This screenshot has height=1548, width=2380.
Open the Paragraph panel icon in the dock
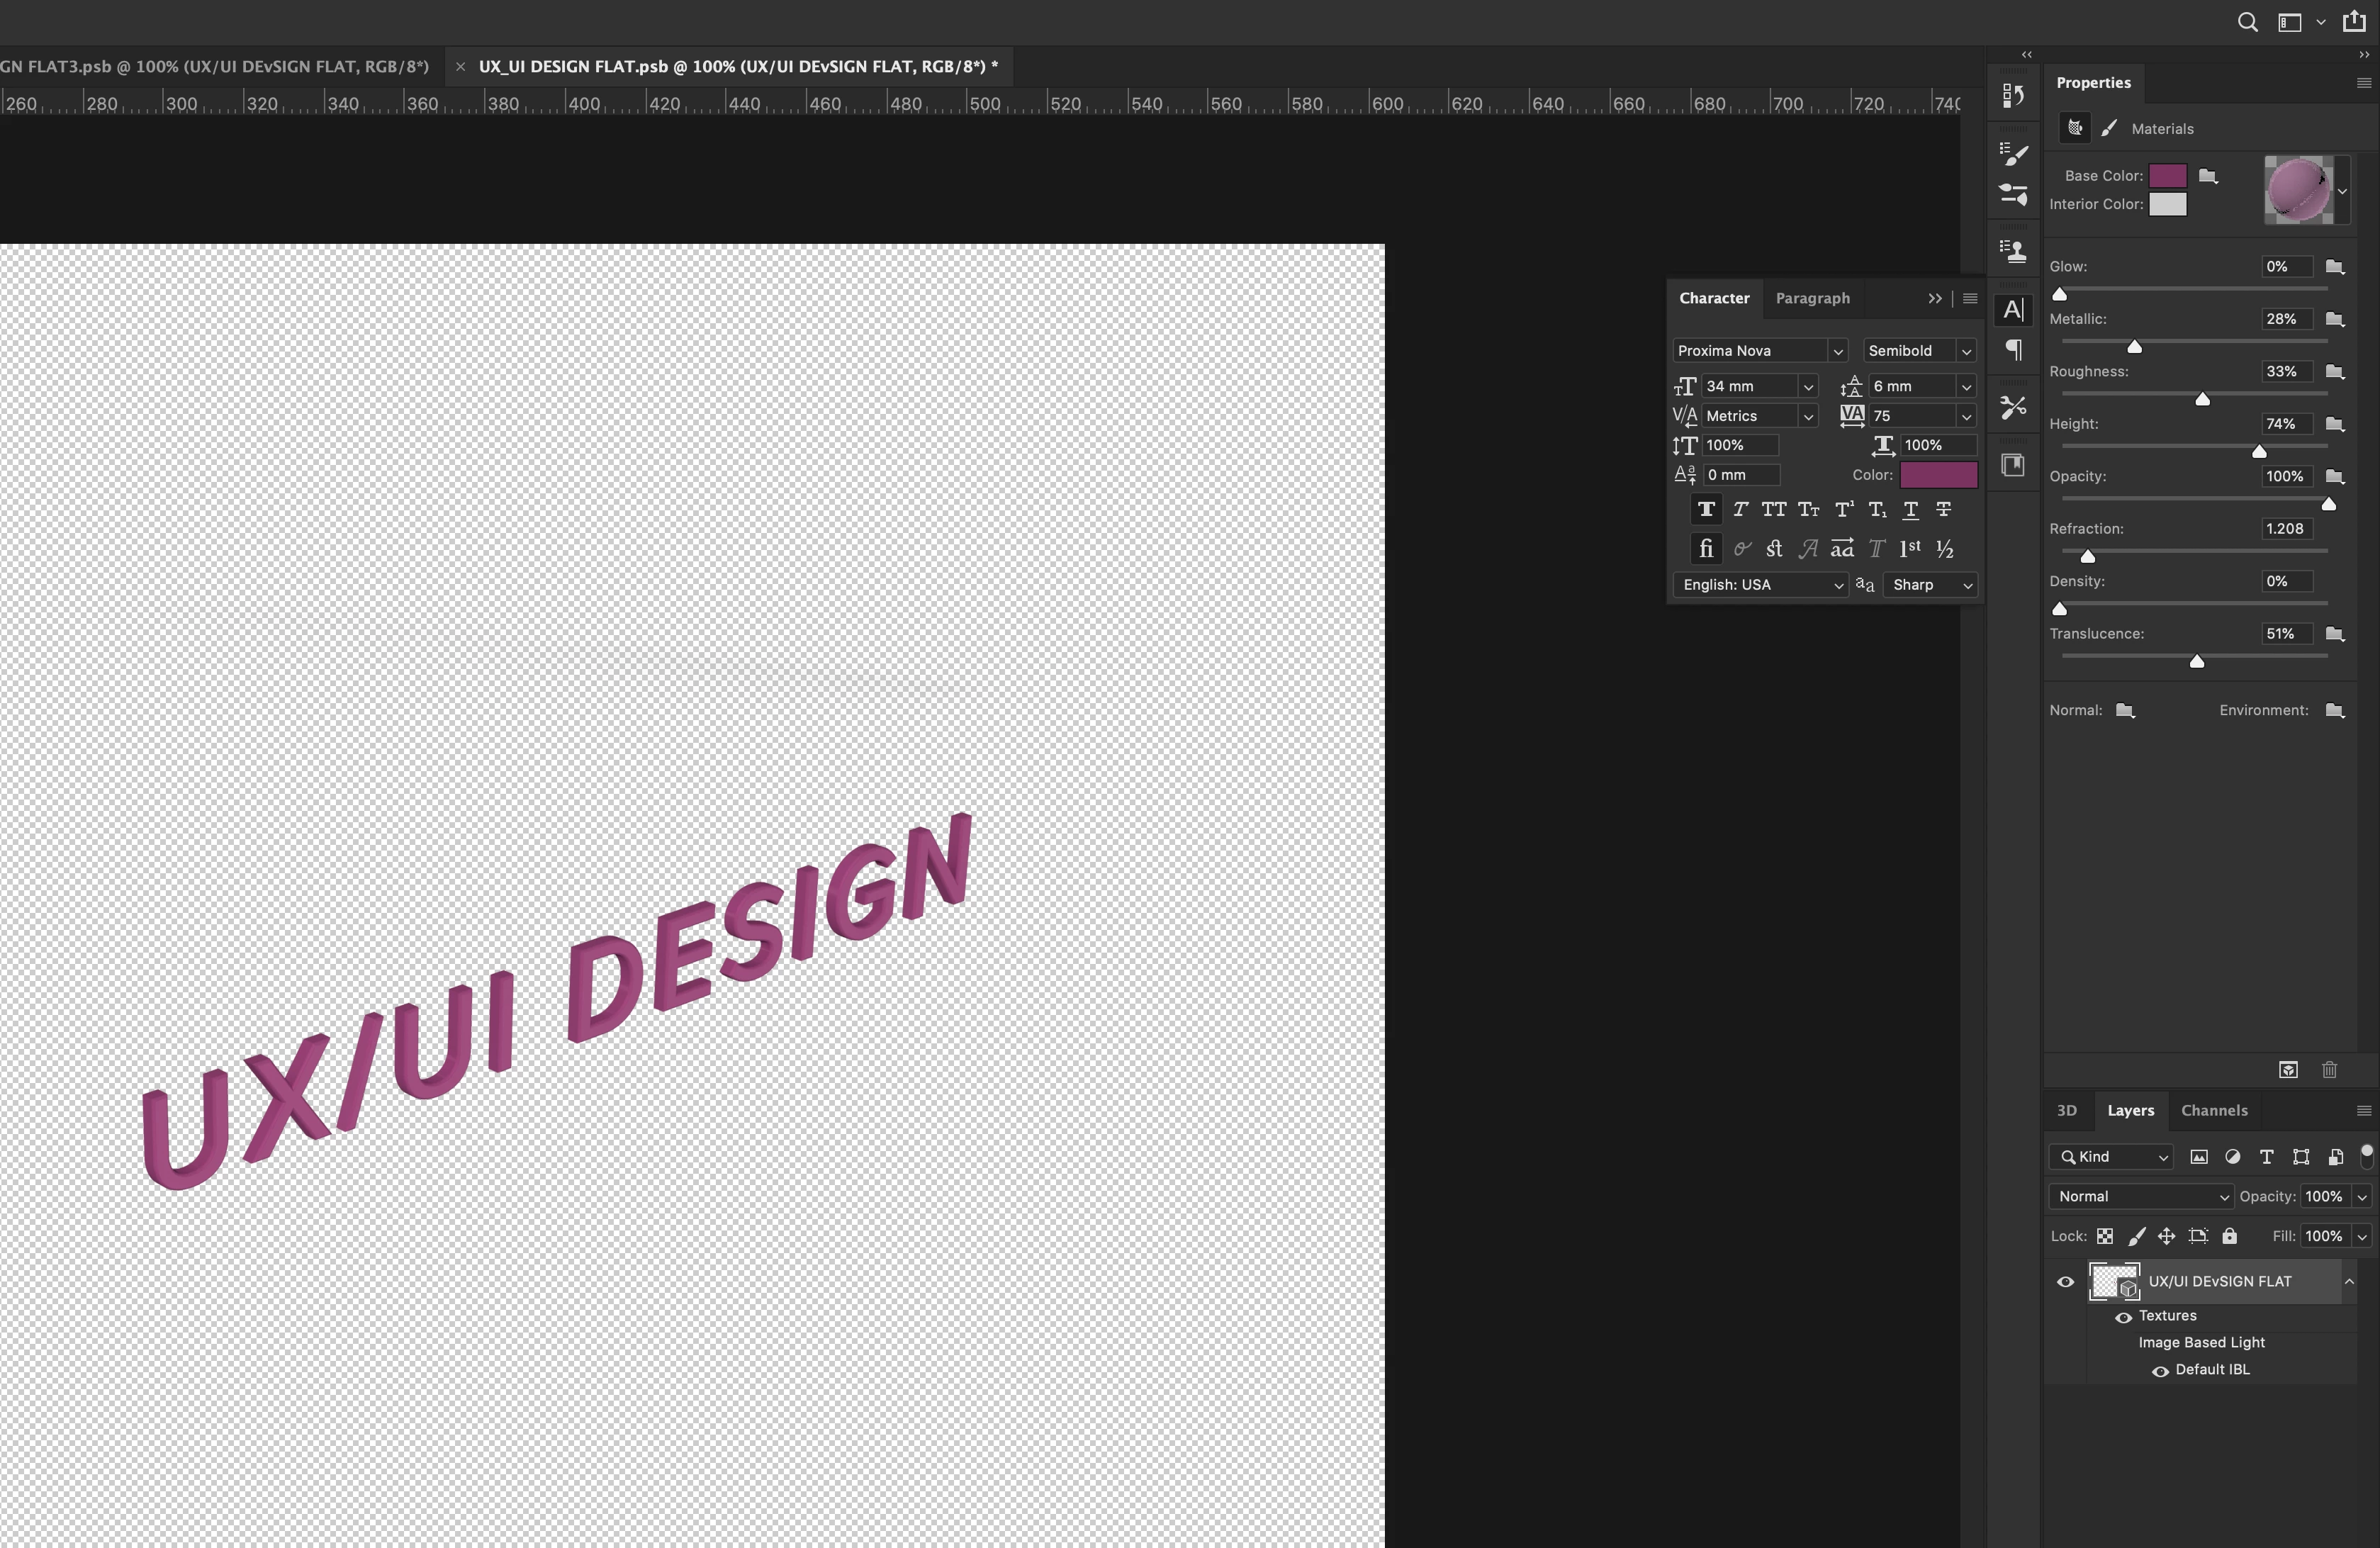pyautogui.click(x=2013, y=350)
